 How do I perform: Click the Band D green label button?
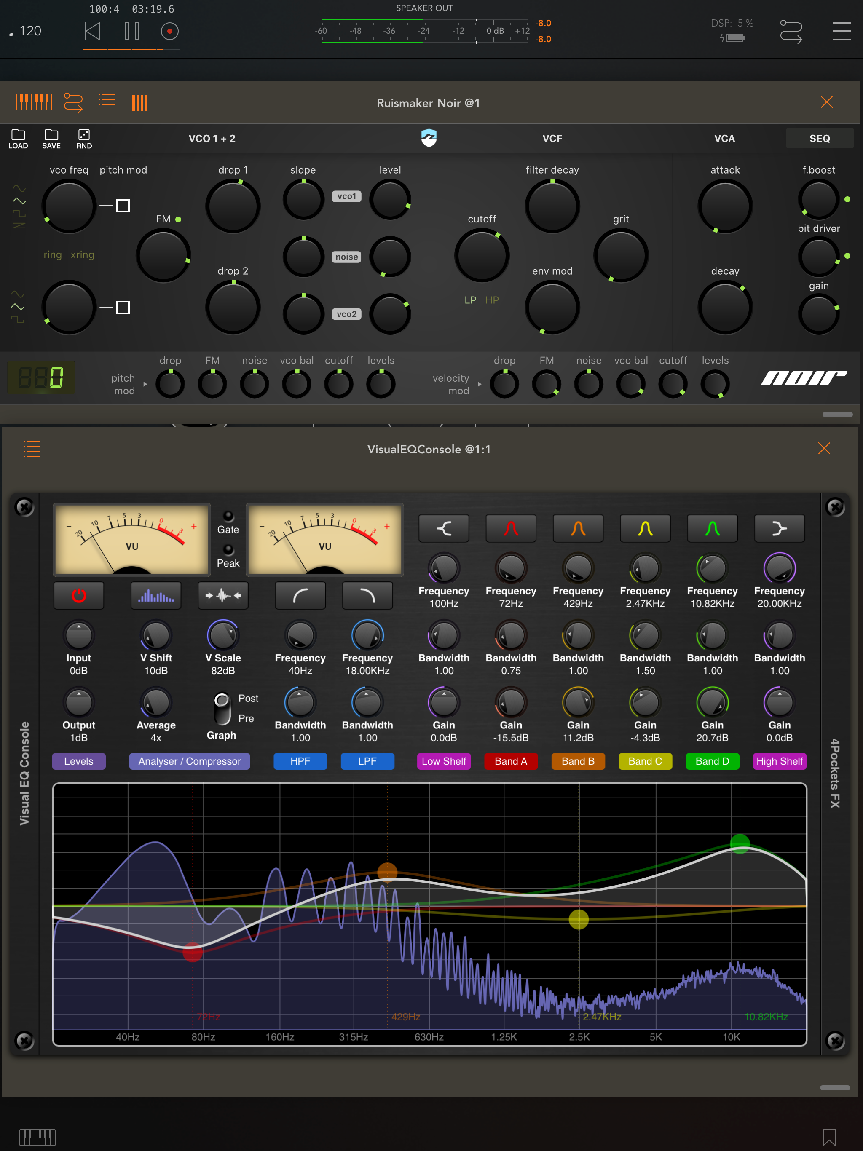click(712, 761)
